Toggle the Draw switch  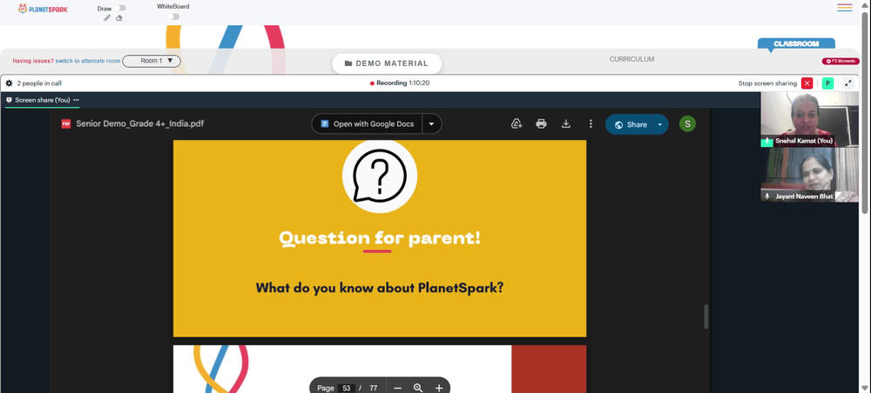tap(122, 9)
